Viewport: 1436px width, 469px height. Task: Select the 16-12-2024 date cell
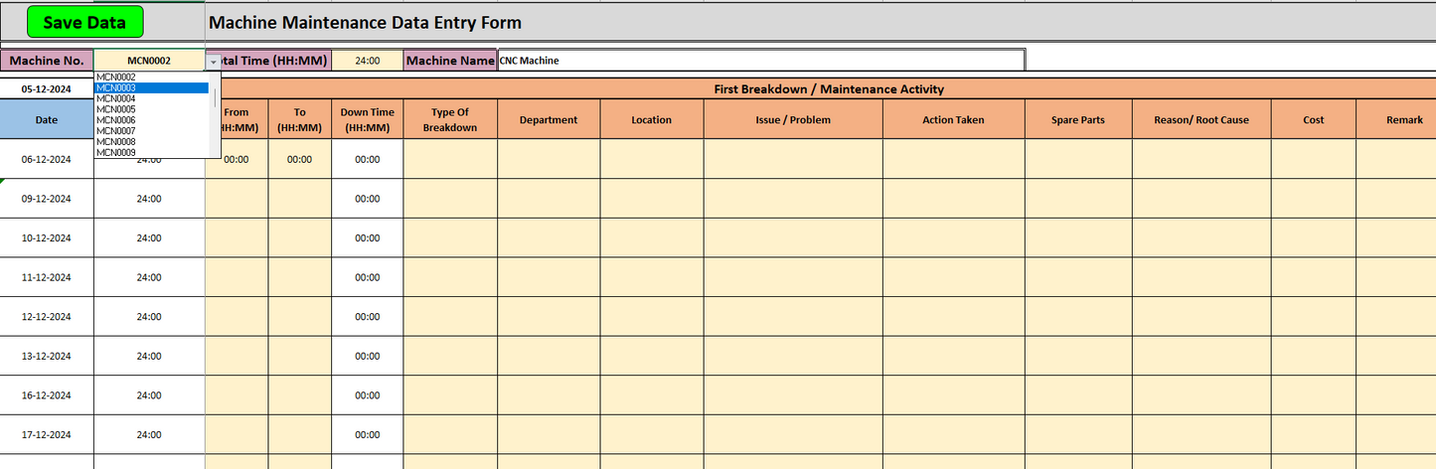tap(47, 395)
